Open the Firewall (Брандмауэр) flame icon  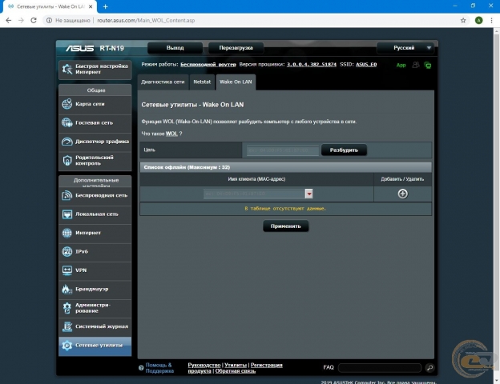pyautogui.click(x=67, y=289)
